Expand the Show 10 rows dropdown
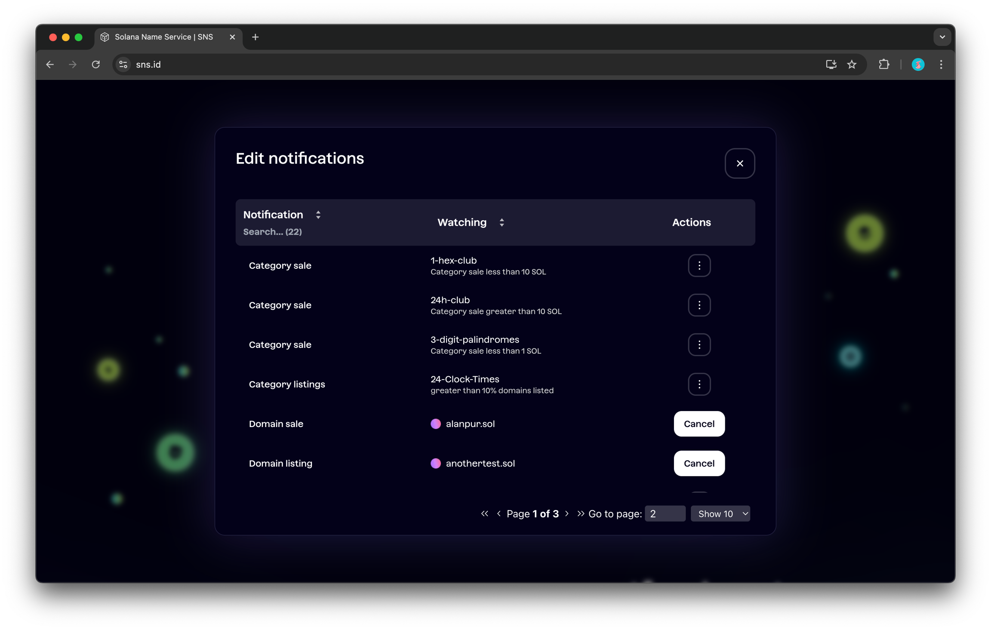This screenshot has width=991, height=630. point(720,513)
